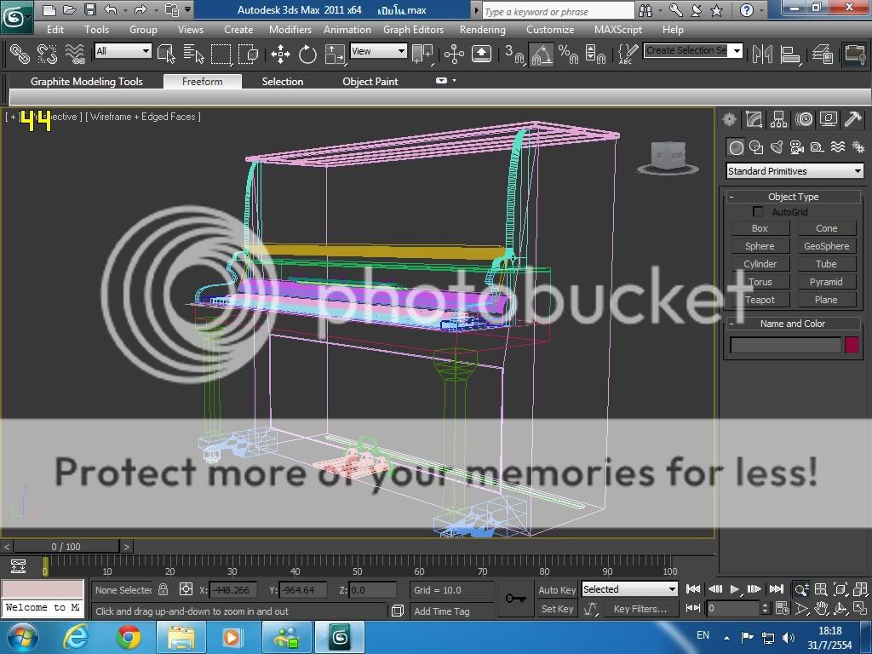Image resolution: width=872 pixels, height=654 pixels.
Task: Open the MAXScript menu
Action: click(x=618, y=30)
